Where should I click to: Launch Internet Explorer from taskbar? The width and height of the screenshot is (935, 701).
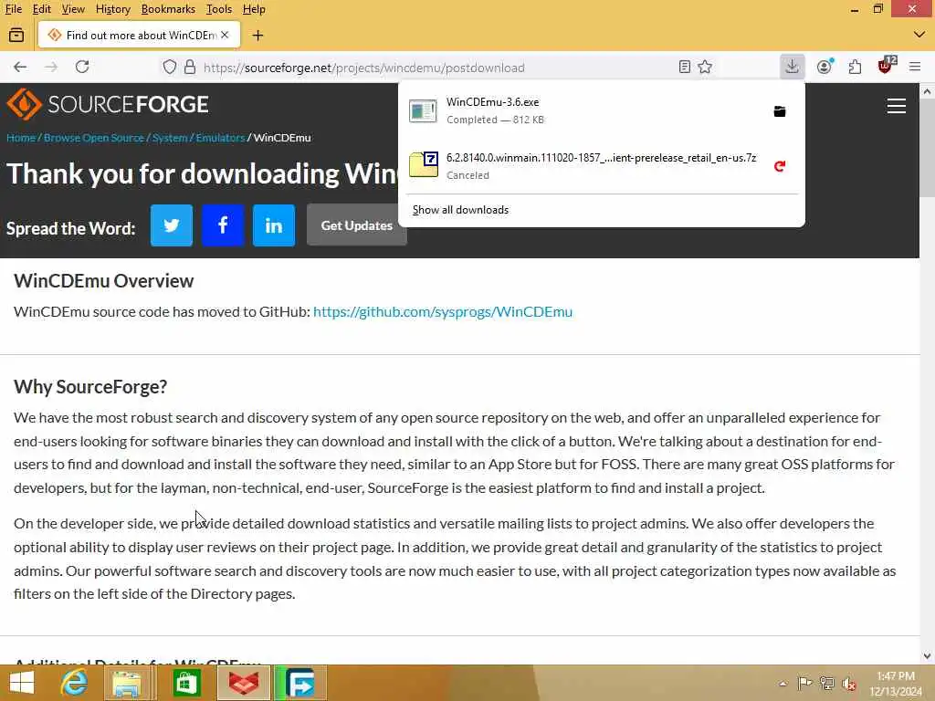(75, 683)
